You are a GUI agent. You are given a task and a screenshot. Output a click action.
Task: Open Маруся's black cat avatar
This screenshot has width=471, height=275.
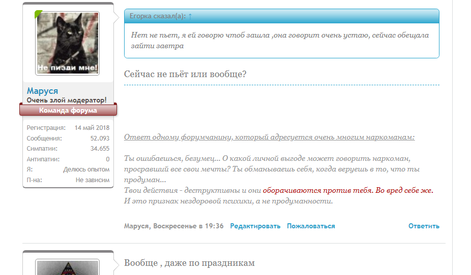tap(67, 43)
